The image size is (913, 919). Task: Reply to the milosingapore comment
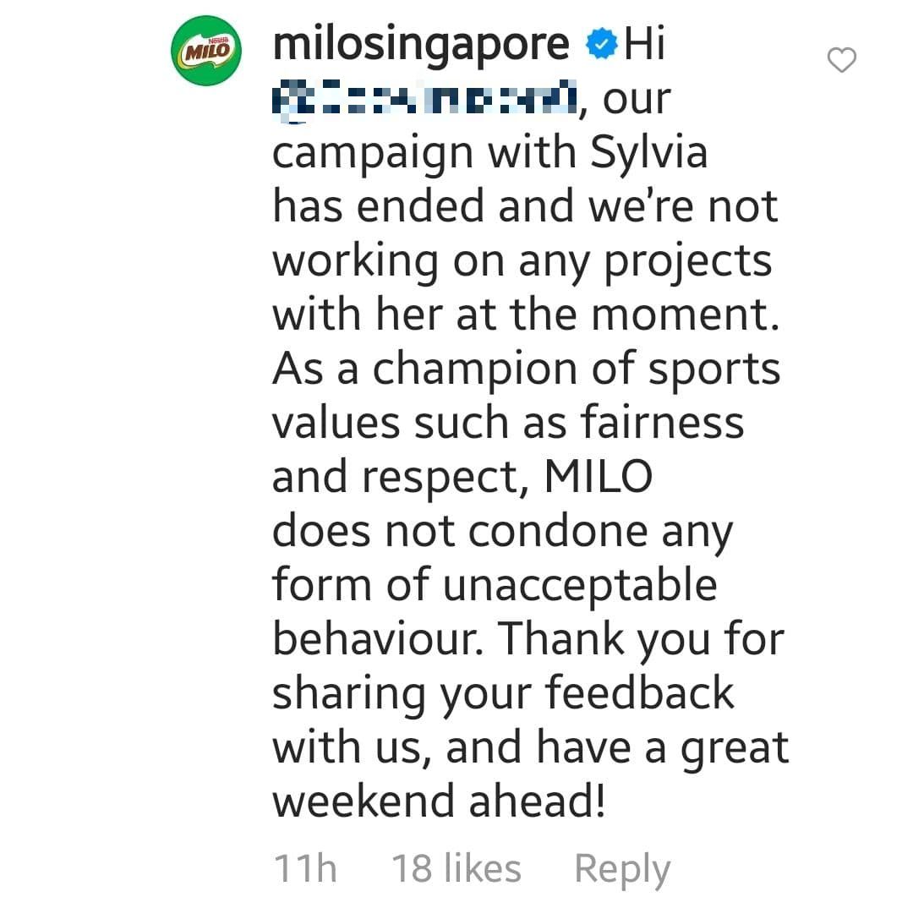click(x=622, y=868)
